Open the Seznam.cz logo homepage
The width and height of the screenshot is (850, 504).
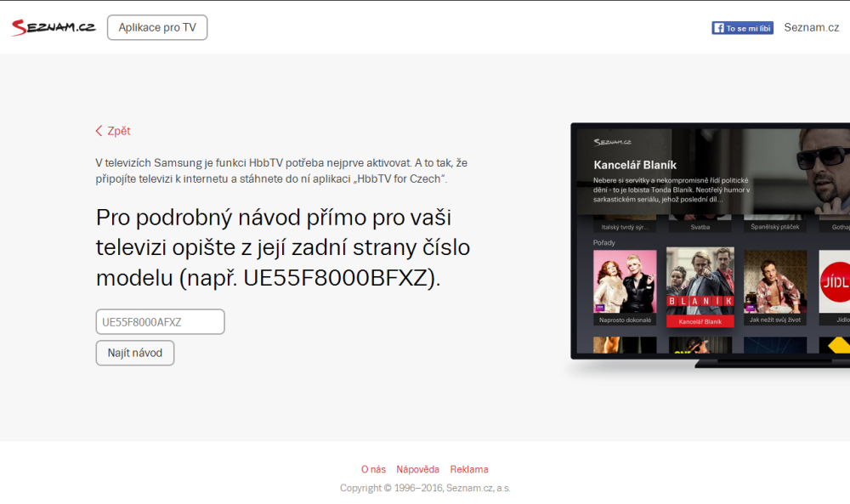[x=54, y=27]
